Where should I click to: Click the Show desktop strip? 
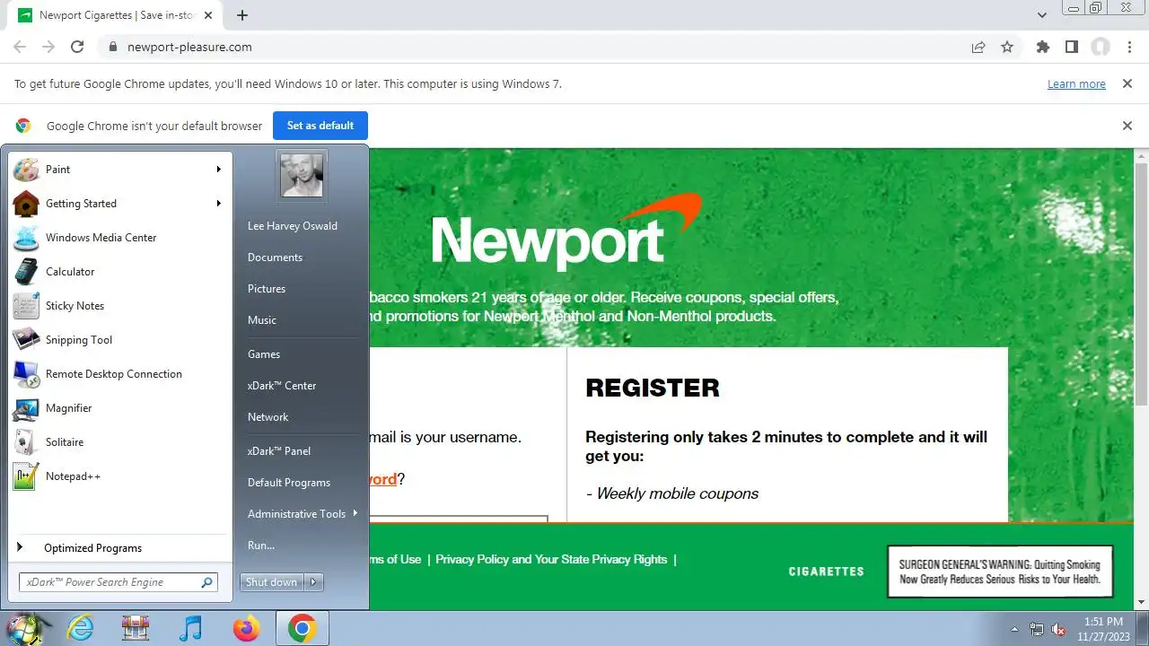pos(1144,628)
